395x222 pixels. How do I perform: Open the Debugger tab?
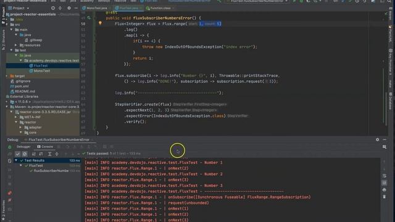(x=23, y=147)
